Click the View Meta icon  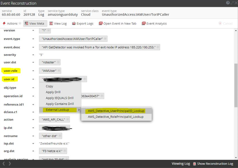pyautogui.click(x=27, y=23)
